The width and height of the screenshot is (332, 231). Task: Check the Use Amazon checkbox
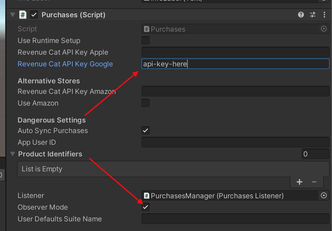pos(146,103)
